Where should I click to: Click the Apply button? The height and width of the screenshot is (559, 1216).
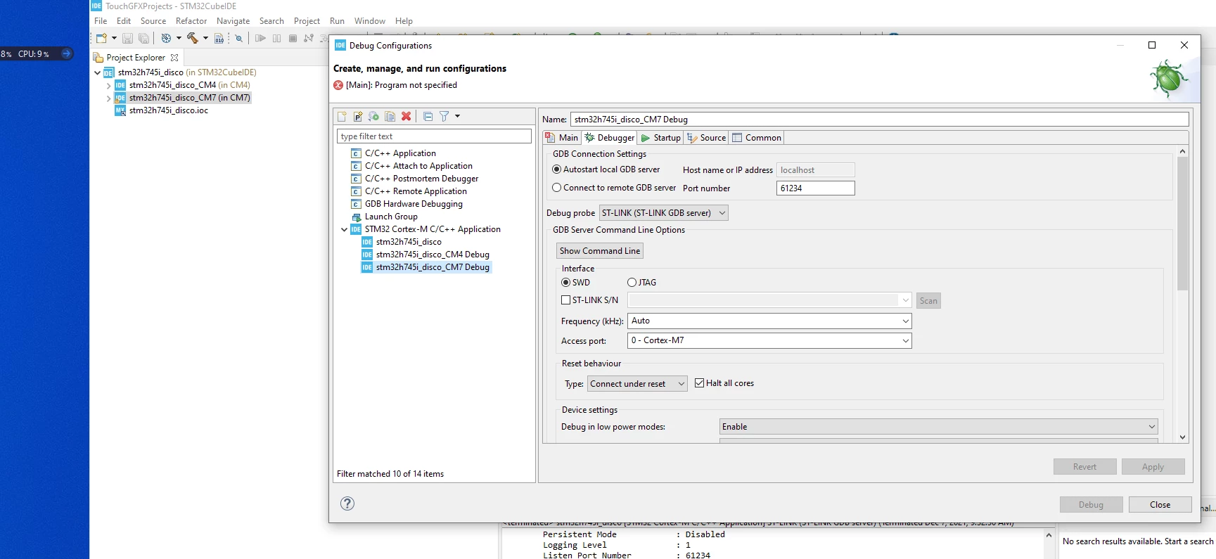click(1153, 467)
